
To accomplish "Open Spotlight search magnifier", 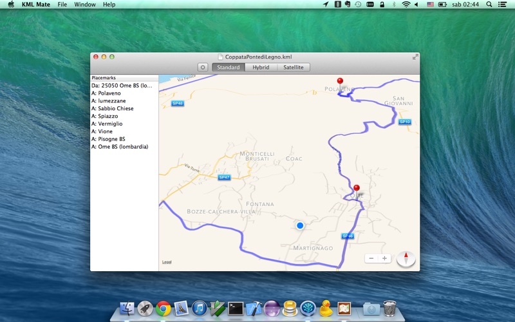I will point(489,5).
